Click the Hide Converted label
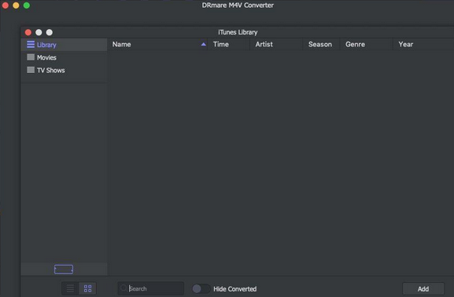 (234, 289)
